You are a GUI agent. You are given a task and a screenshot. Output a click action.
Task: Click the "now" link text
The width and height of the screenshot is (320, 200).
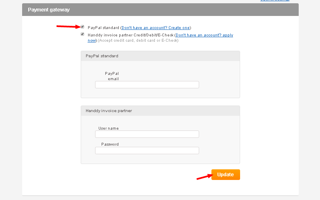click(92, 40)
